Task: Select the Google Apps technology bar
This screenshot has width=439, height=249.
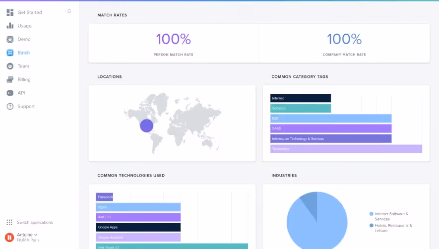Action: pos(138,227)
